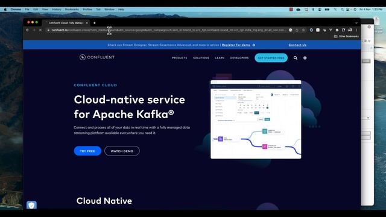Open the History menu

[56, 10]
